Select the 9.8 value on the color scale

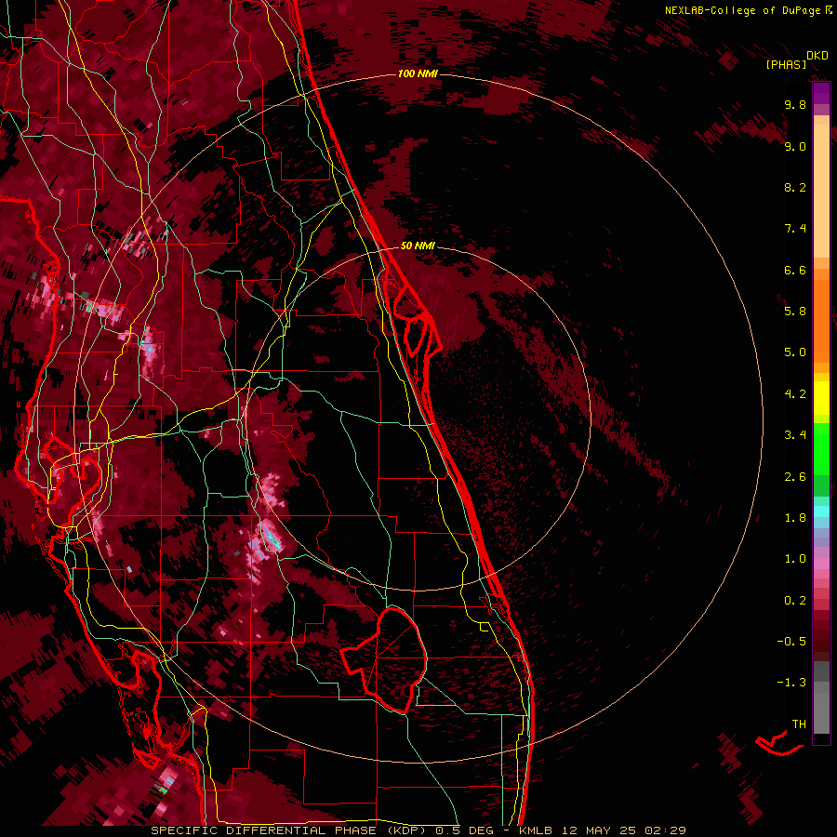pos(795,104)
